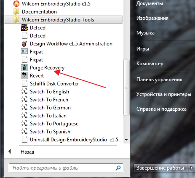Click the Wilcom EmbroideryStudio e1.5 flame icon
The height and width of the screenshot is (178, 195).
tap(16, 4)
